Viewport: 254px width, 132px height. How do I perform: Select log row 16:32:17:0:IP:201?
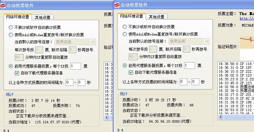click(236, 95)
